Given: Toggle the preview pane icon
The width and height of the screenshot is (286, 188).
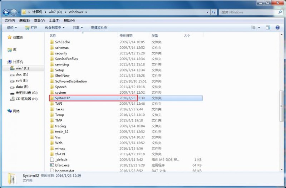Looking at the screenshot, I should pos(268,27).
